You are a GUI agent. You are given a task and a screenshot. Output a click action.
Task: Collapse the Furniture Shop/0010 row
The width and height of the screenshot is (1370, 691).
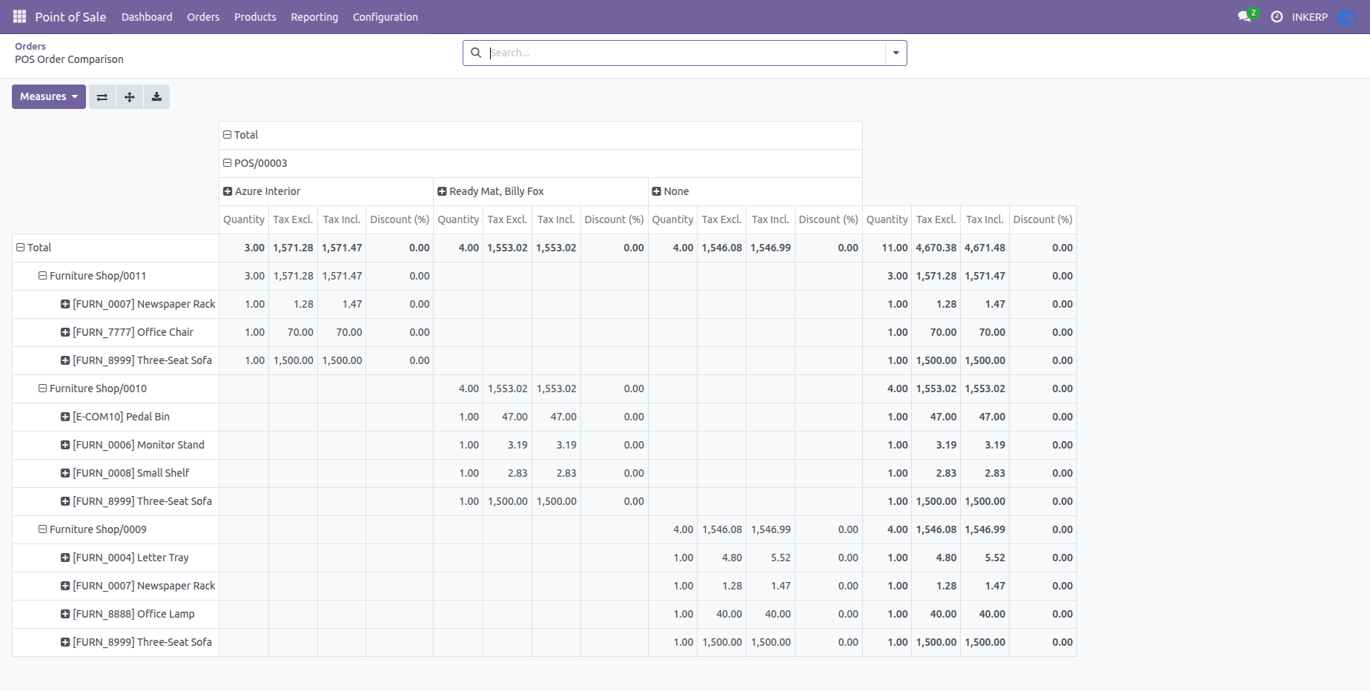click(116, 389)
